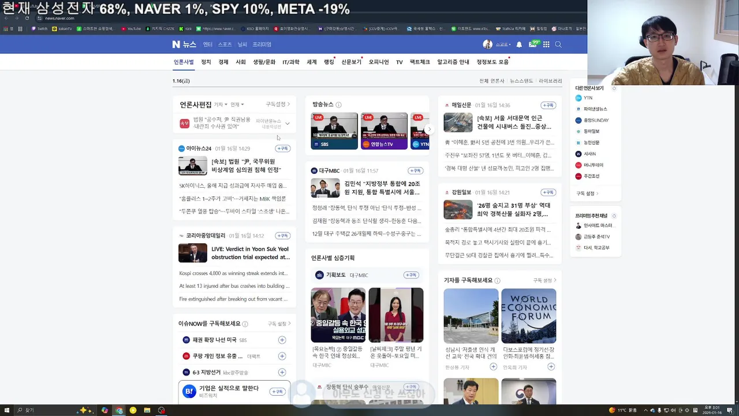
Task: Open 구독설정 in 언론사편집 header
Action: click(x=278, y=105)
